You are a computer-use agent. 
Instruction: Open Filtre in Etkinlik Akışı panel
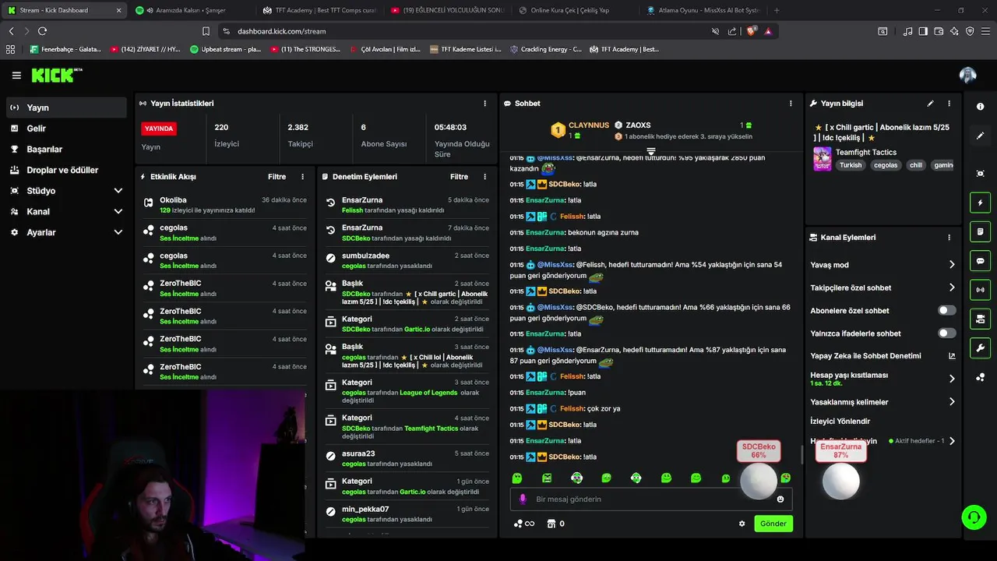pos(277,177)
